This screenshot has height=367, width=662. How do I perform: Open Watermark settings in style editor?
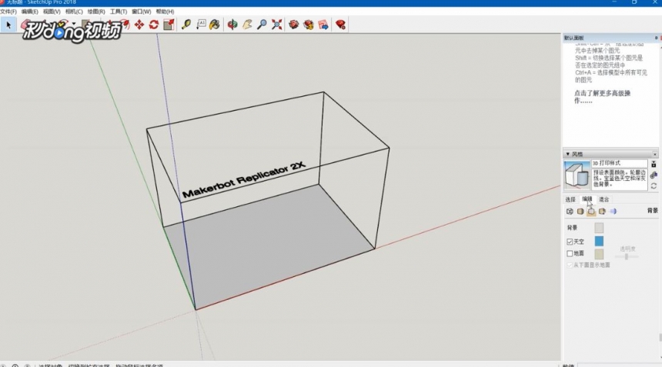[602, 212]
